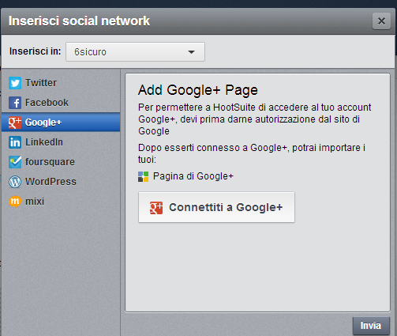Click the Invia button

point(371,326)
